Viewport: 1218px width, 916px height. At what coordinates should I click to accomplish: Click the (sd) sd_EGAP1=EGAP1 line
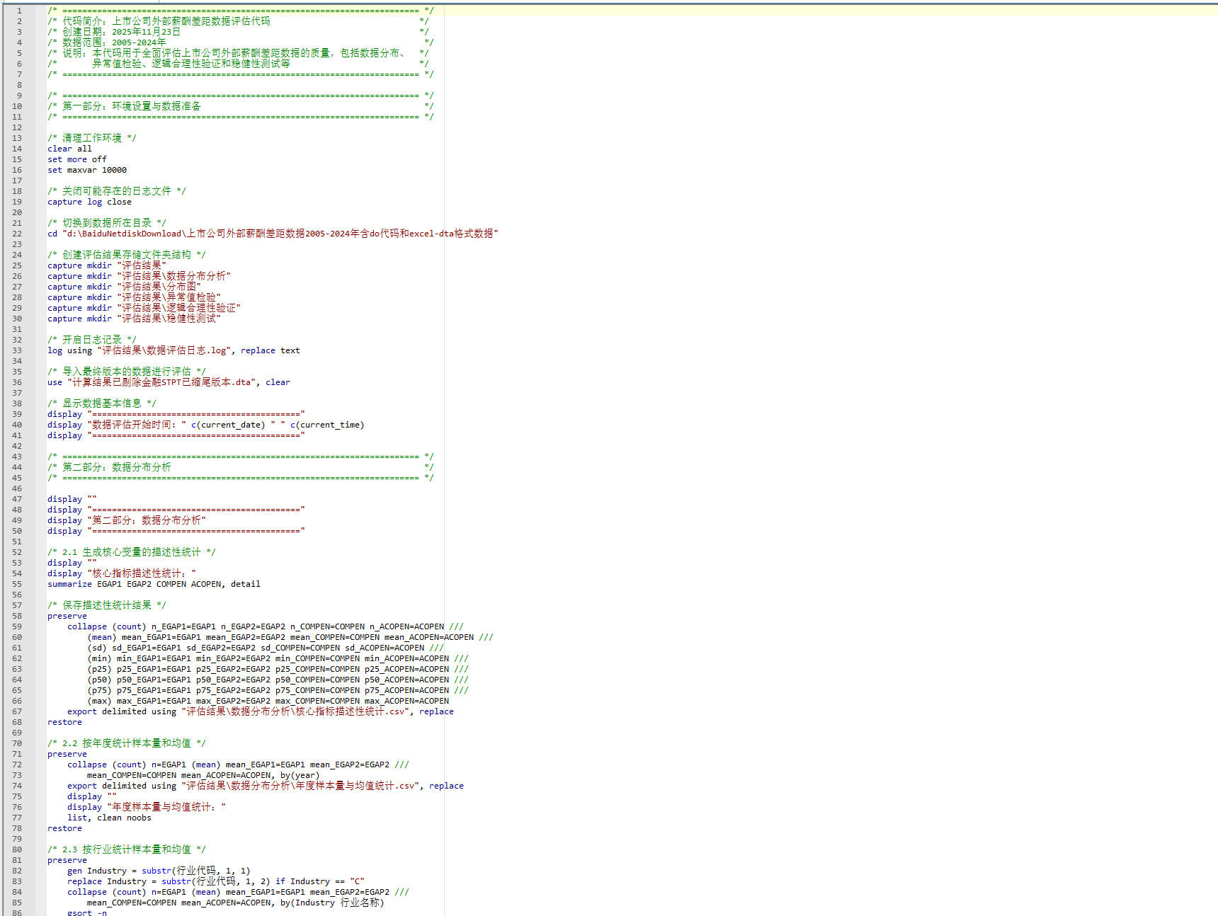click(x=266, y=648)
